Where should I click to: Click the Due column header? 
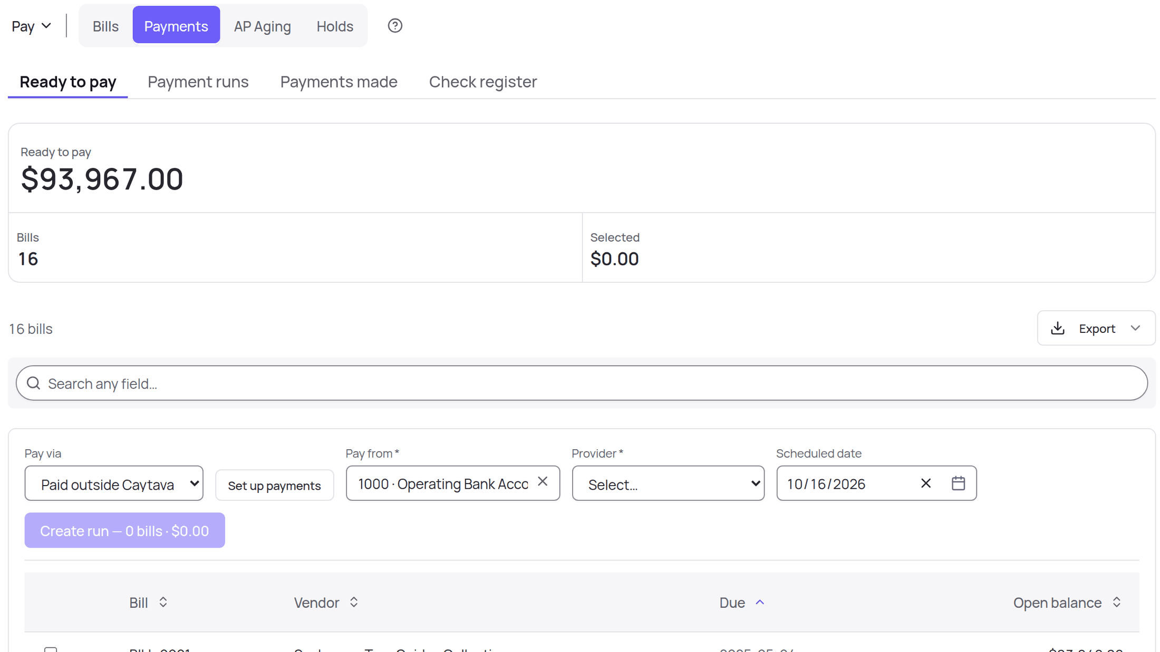732,602
